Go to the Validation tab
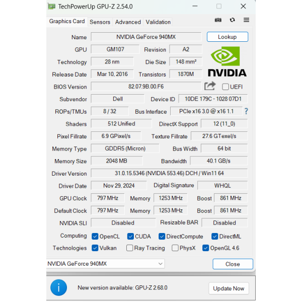The image size is (302, 302). (158, 22)
